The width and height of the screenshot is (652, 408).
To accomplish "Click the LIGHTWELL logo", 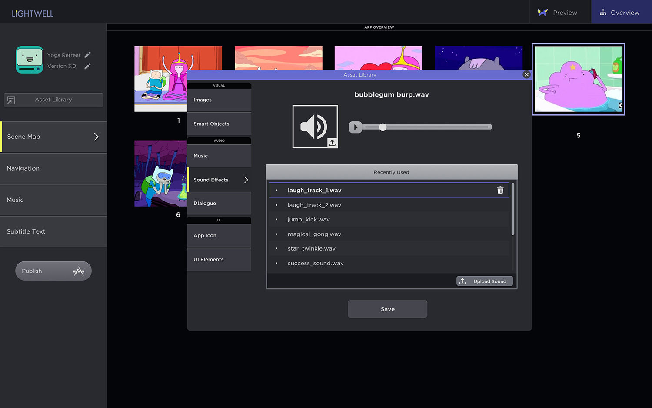I will [x=33, y=13].
